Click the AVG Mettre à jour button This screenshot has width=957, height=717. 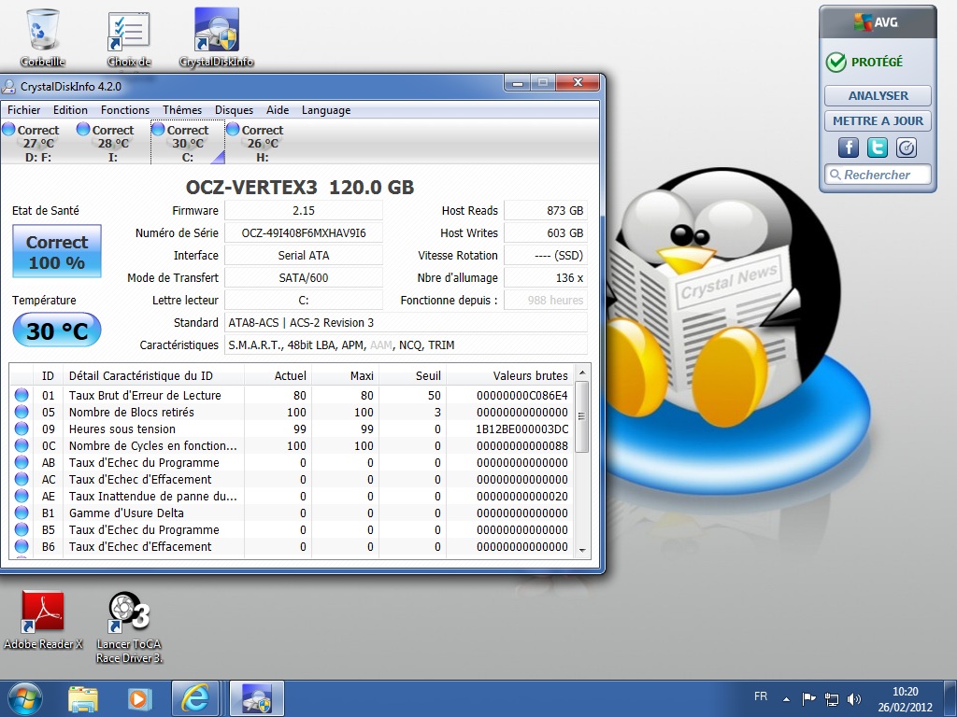(878, 120)
